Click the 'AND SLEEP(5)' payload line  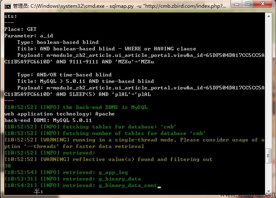click(x=78, y=94)
